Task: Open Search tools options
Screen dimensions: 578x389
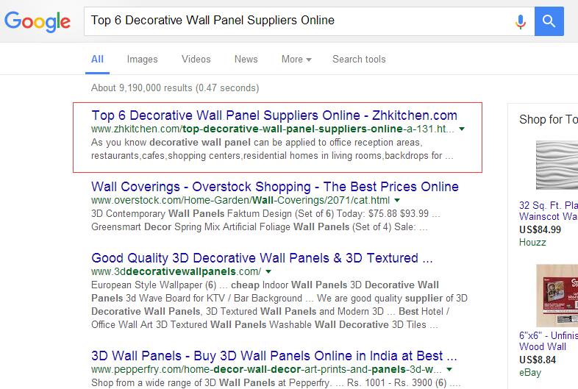Action: click(x=359, y=60)
